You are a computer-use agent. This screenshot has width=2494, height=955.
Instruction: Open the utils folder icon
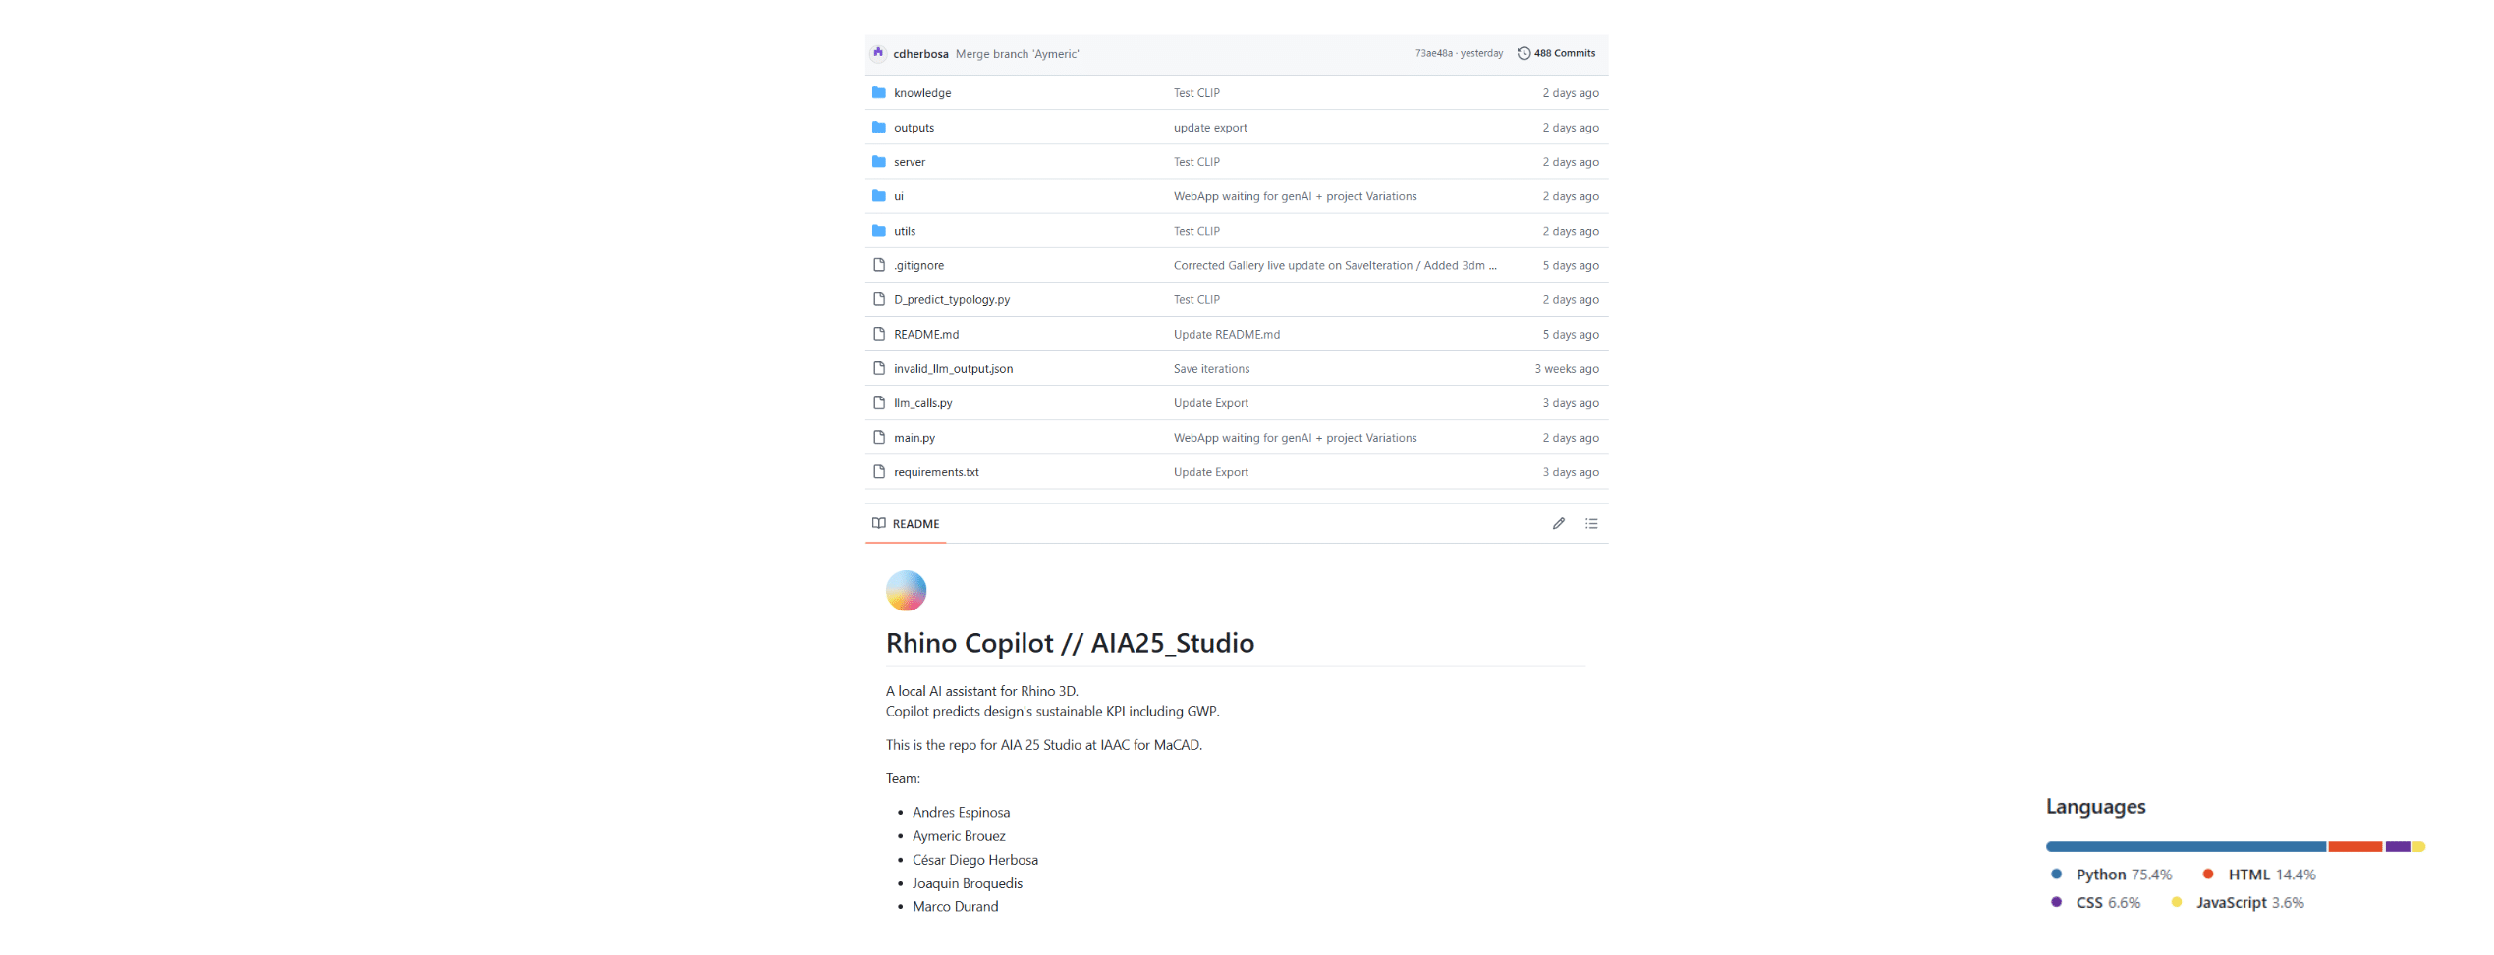[879, 230]
